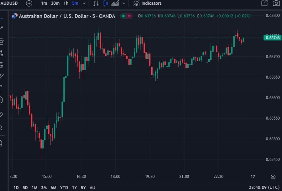Select the active 5m timeframe
This screenshot has width=282, height=191.
coord(75,3)
